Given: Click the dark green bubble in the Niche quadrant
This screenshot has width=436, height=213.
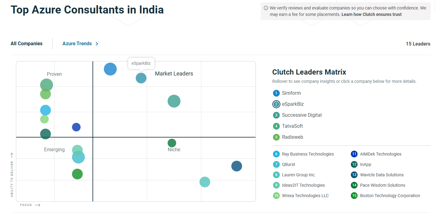Looking at the screenshot, I should [x=172, y=143].
